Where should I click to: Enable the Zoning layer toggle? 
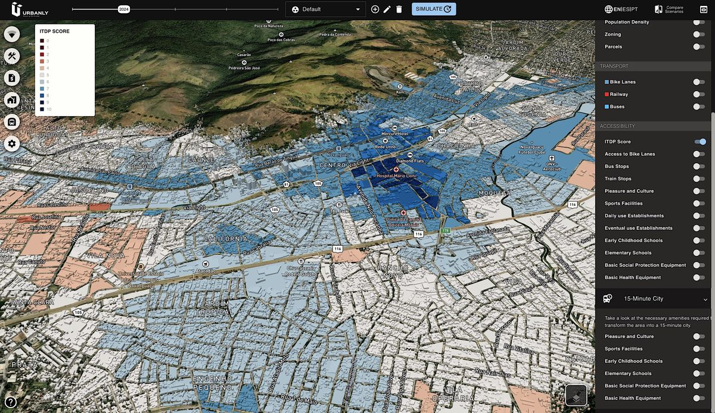pyautogui.click(x=698, y=35)
